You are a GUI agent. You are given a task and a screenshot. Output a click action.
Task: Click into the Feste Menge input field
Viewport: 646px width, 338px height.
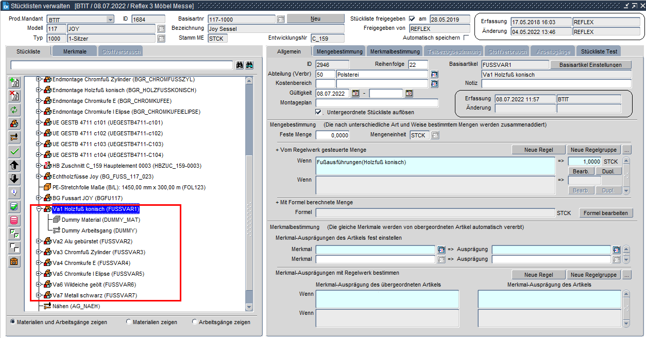click(332, 135)
